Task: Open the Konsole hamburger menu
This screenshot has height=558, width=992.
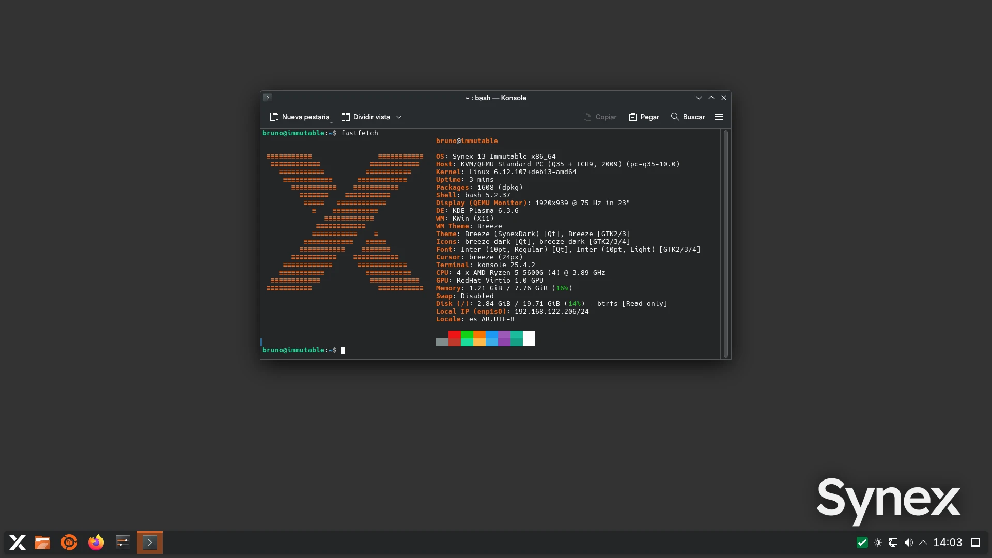Action: [x=719, y=117]
